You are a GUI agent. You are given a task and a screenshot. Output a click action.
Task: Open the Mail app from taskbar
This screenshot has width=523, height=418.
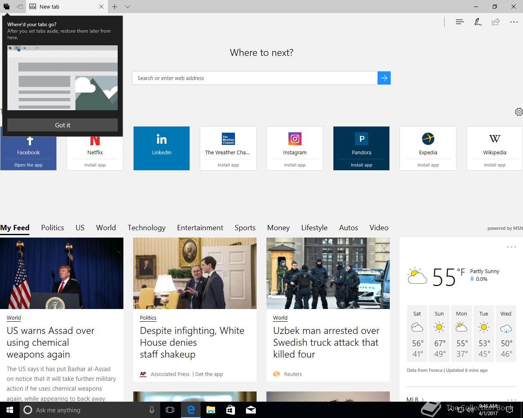tap(250, 410)
